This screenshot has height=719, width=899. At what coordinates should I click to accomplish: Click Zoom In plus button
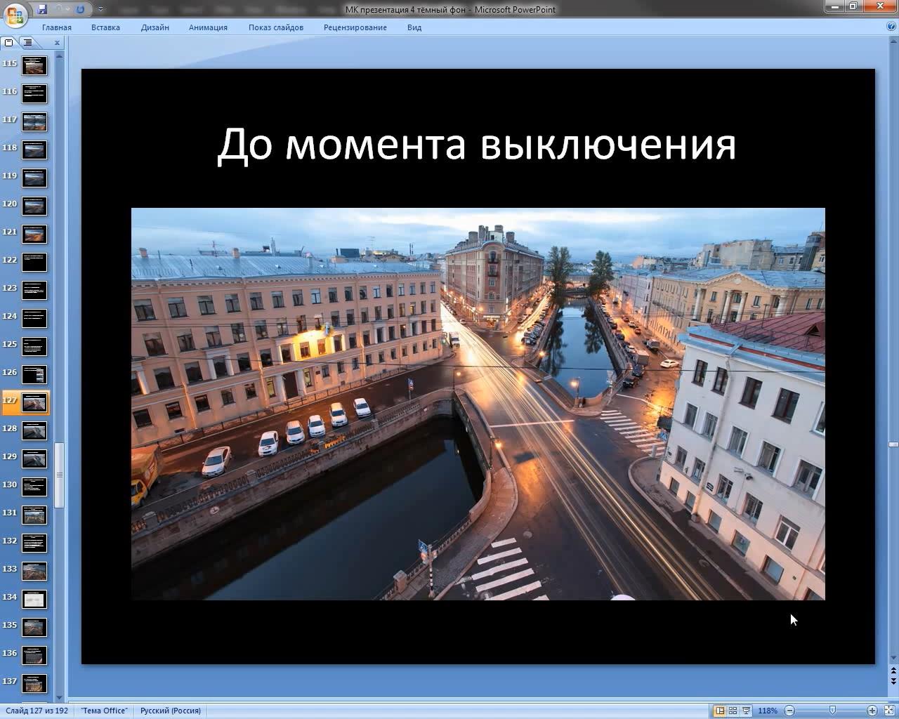point(872,711)
